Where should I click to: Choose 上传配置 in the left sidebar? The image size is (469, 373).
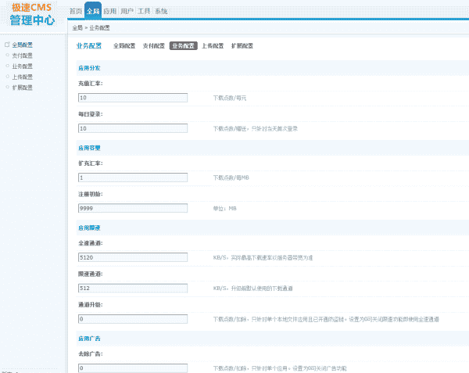point(23,77)
